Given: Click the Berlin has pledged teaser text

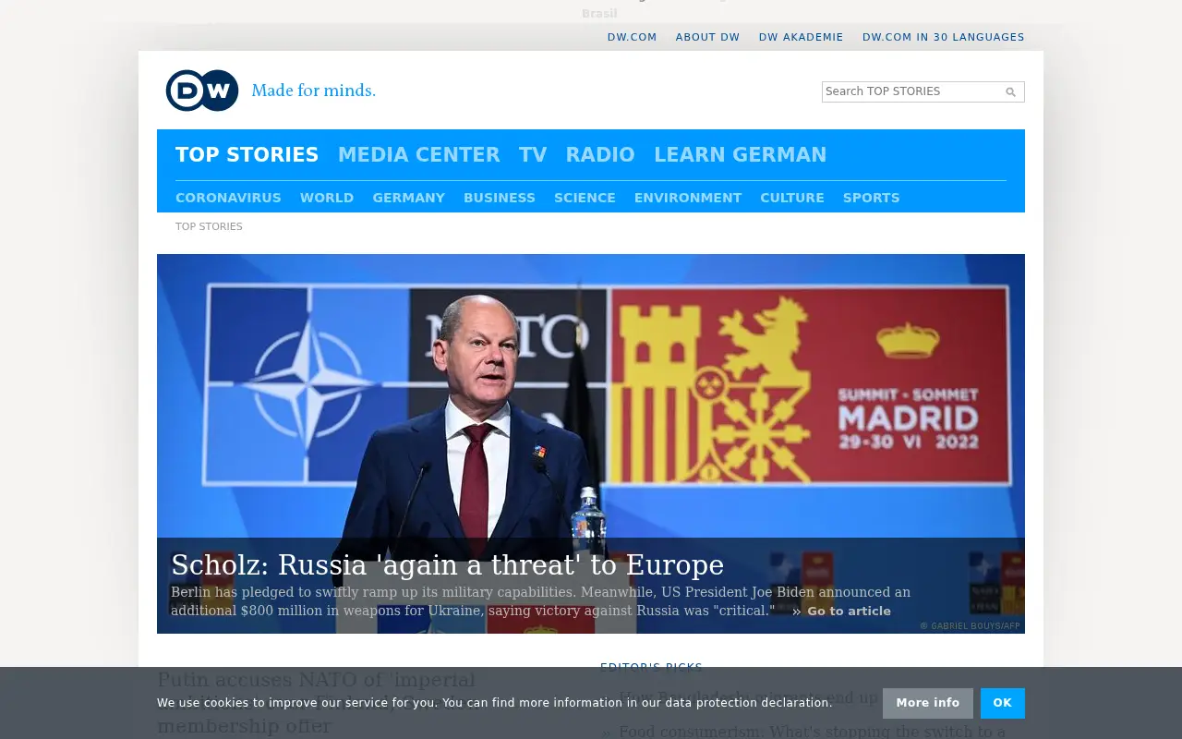Looking at the screenshot, I should (x=540, y=601).
